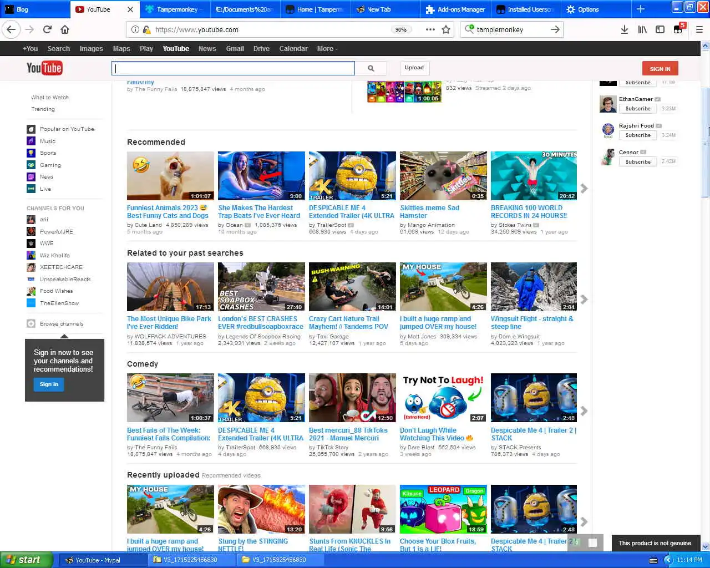710x568 pixels.
Task: Open Popular on YouTube sidebar icon
Action: [x=31, y=129]
